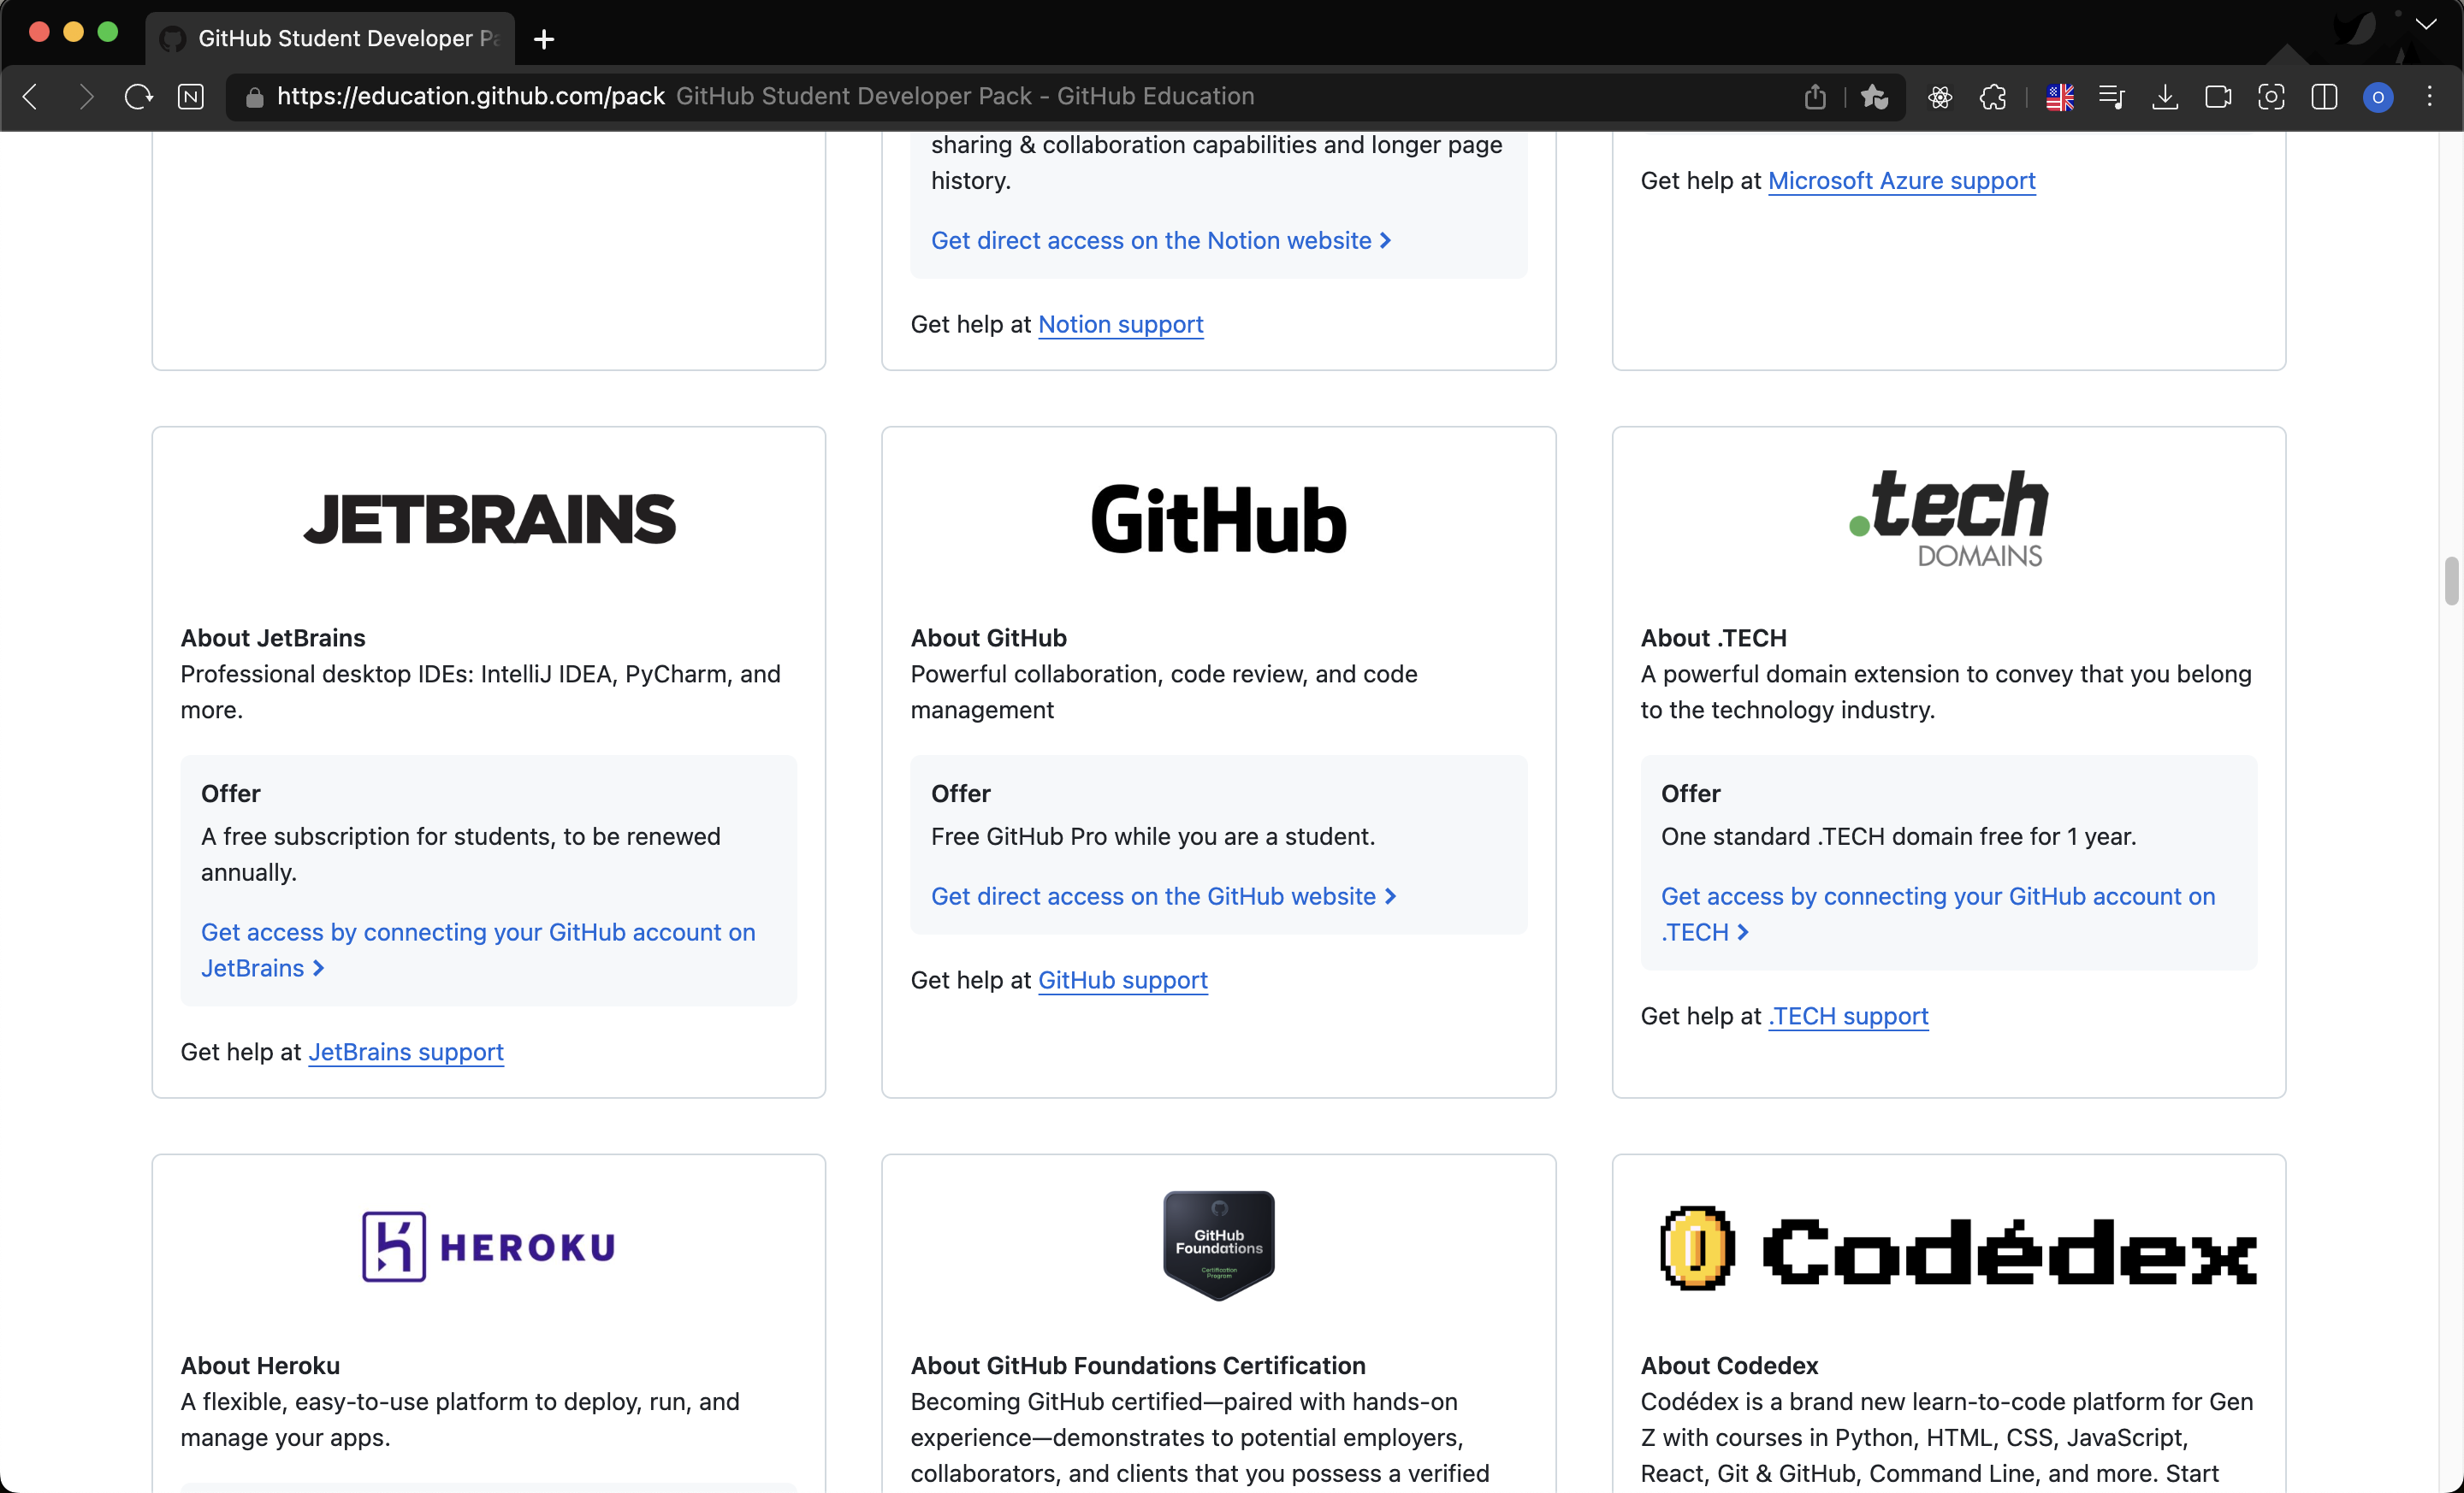Click the Codédex logo image
Image resolution: width=2464 pixels, height=1493 pixels.
[x=1958, y=1249]
